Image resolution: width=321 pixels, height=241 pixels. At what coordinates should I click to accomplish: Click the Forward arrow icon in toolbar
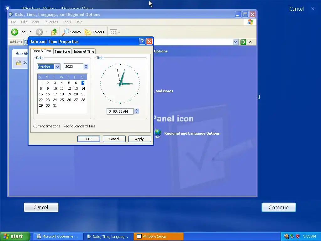[39, 32]
